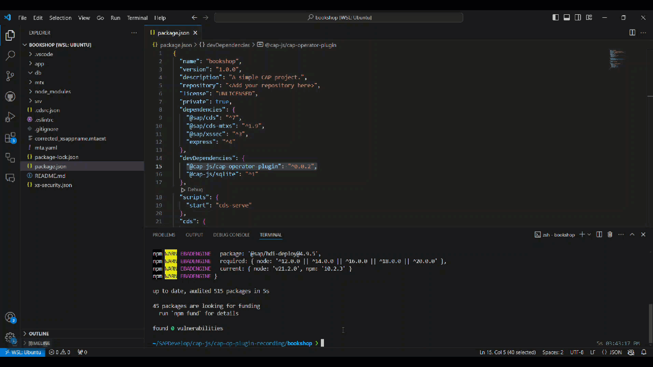Open the VS Code logo application menu
Image resolution: width=653 pixels, height=367 pixels.
[7, 17]
